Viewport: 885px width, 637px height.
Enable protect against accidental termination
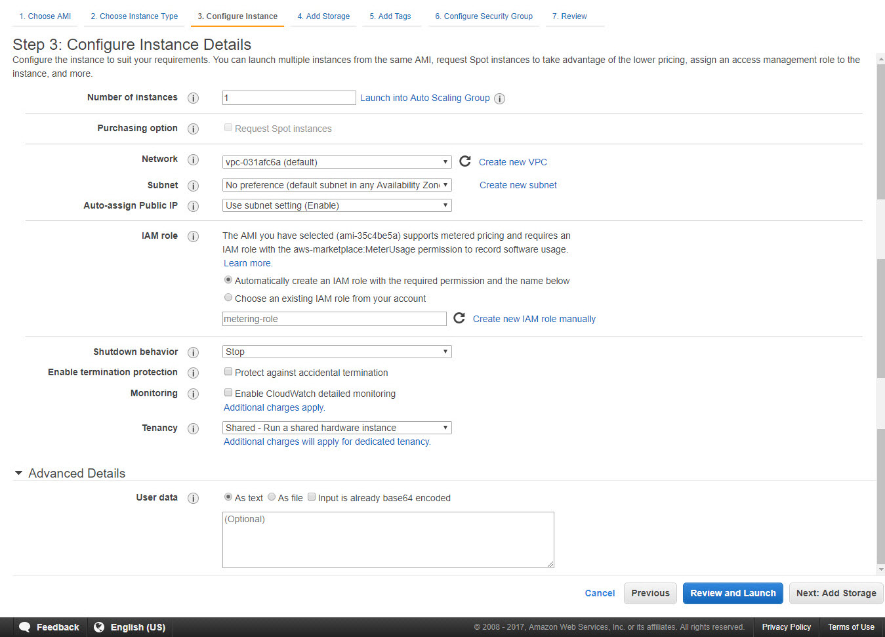coord(228,372)
